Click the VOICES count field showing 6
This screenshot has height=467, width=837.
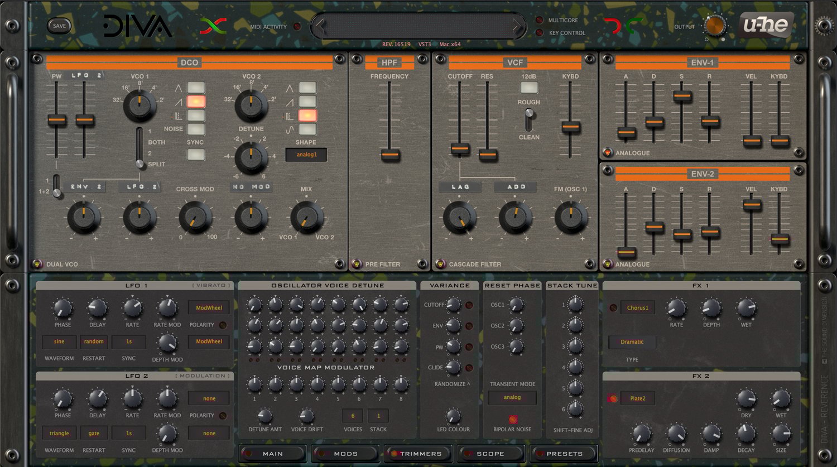pos(353,416)
